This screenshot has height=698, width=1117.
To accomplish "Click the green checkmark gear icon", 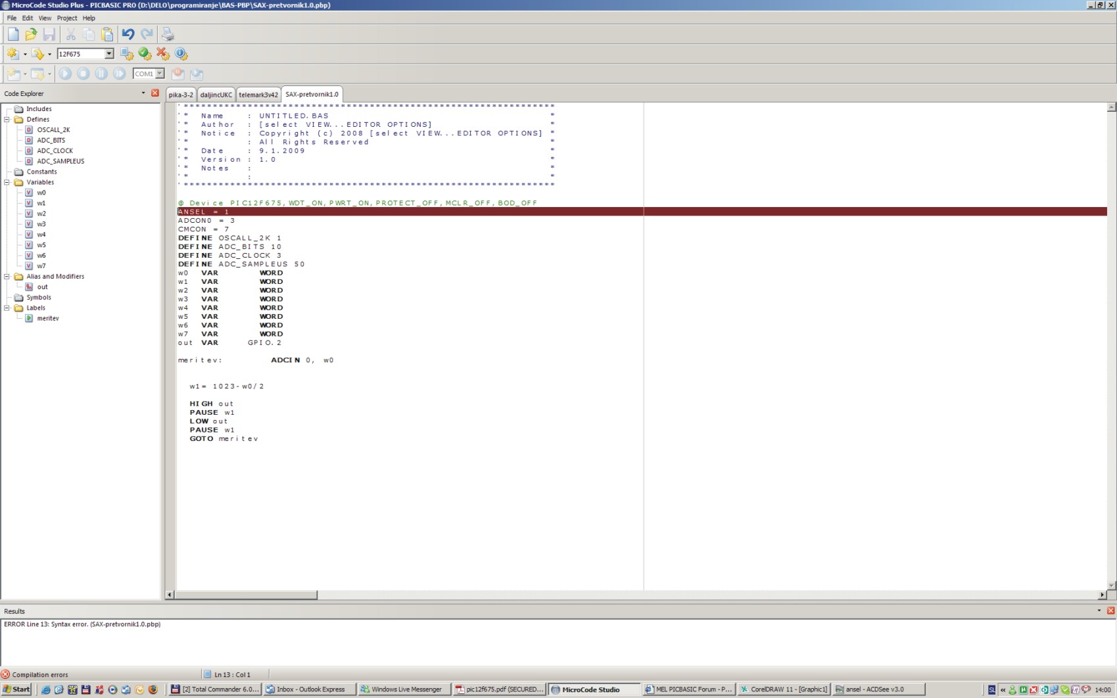I will point(145,54).
